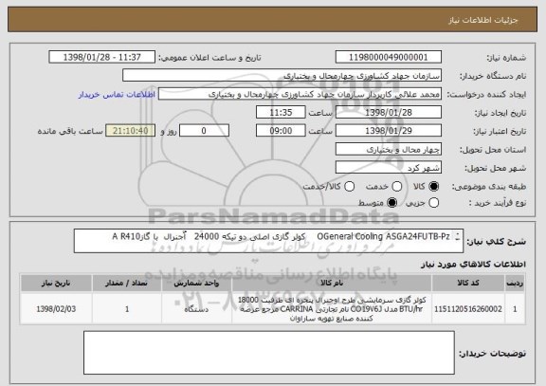Select the کالا/خدمت radio button
Screen dimensions: 546x386
(x=349, y=187)
